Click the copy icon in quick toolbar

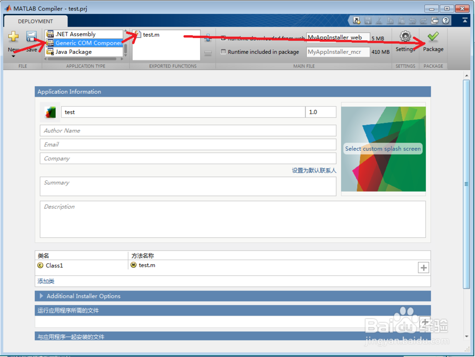390,20
